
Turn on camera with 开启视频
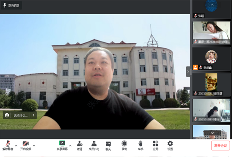(x=26, y=146)
